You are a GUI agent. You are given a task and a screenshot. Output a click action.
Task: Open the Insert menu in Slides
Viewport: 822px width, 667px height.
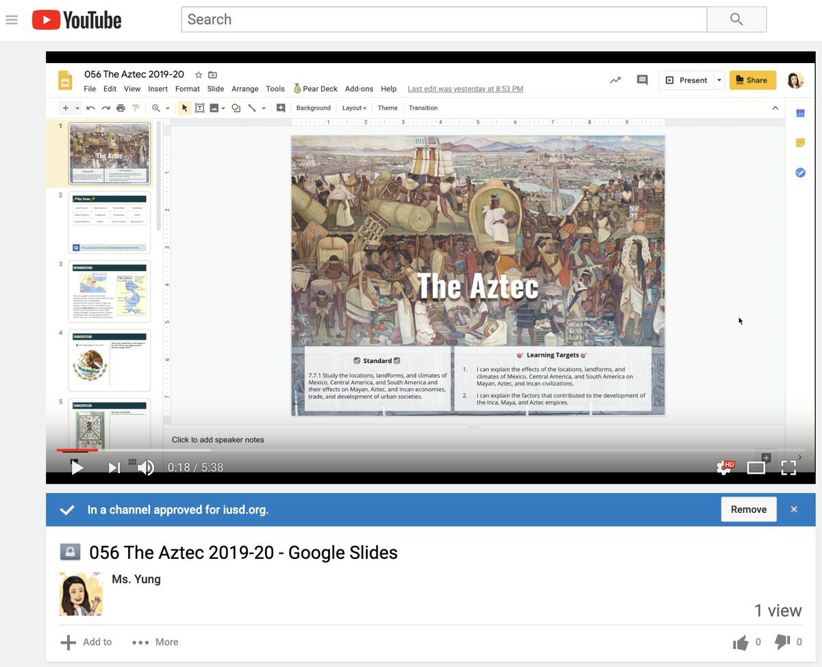(158, 89)
